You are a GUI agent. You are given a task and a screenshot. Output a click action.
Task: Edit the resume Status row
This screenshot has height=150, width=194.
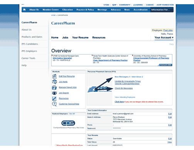[170, 138]
